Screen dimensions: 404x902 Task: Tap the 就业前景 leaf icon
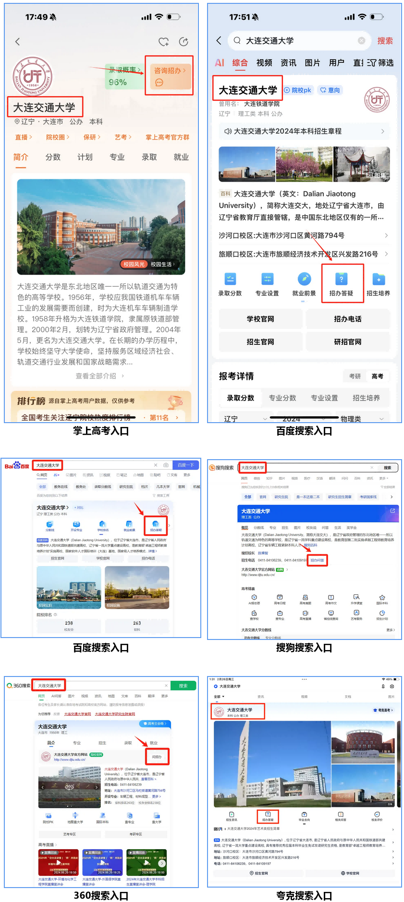tap(304, 279)
